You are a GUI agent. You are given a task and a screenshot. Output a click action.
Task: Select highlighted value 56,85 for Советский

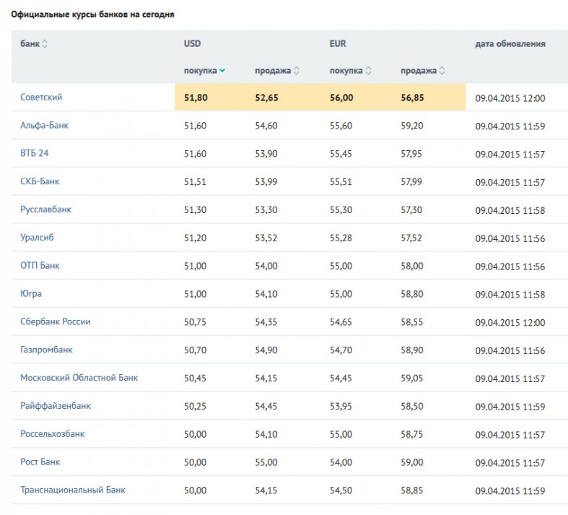(412, 98)
